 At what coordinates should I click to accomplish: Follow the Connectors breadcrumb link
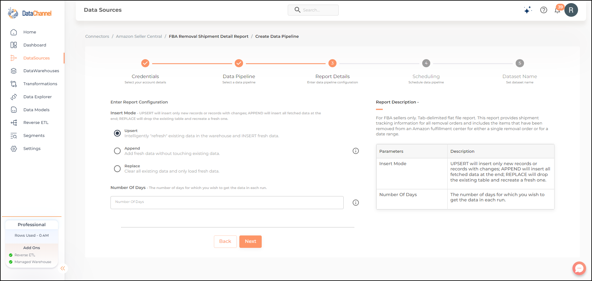pyautogui.click(x=97, y=36)
